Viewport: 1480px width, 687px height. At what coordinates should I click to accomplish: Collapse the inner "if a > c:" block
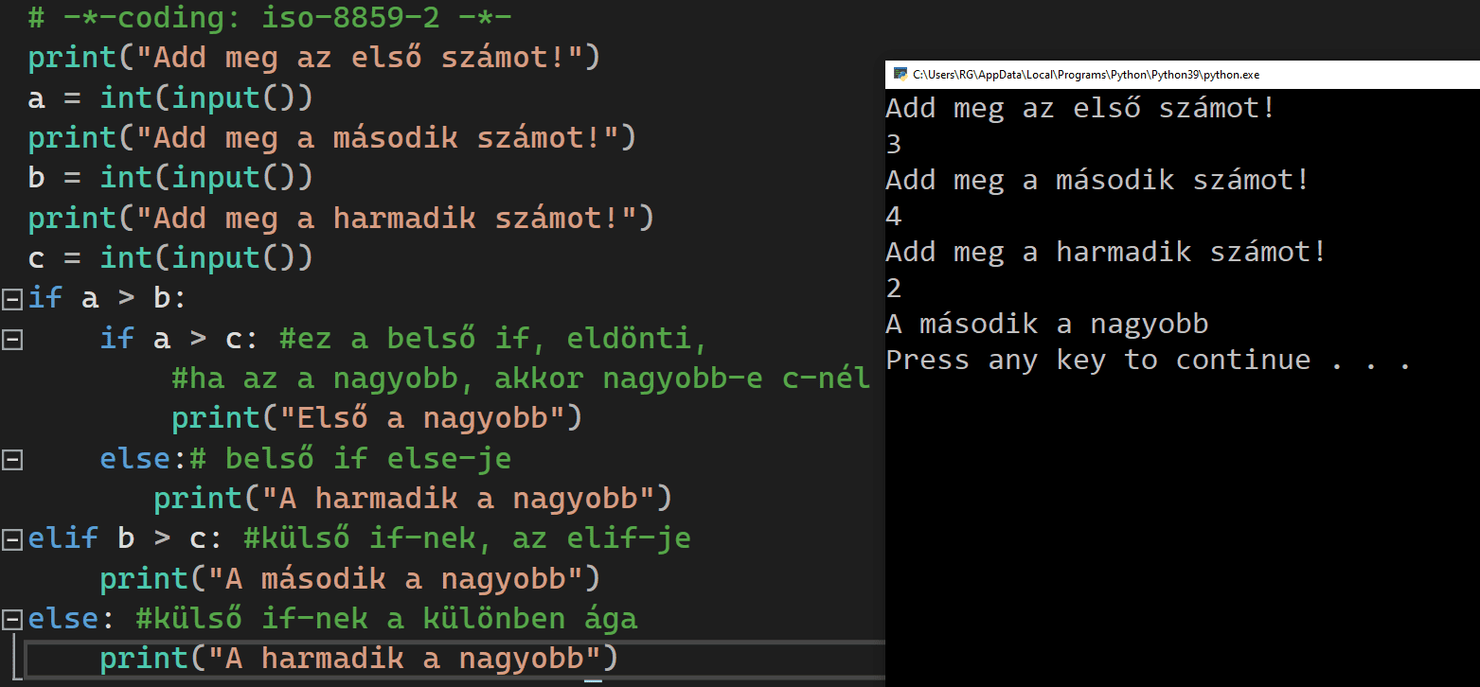(x=11, y=339)
